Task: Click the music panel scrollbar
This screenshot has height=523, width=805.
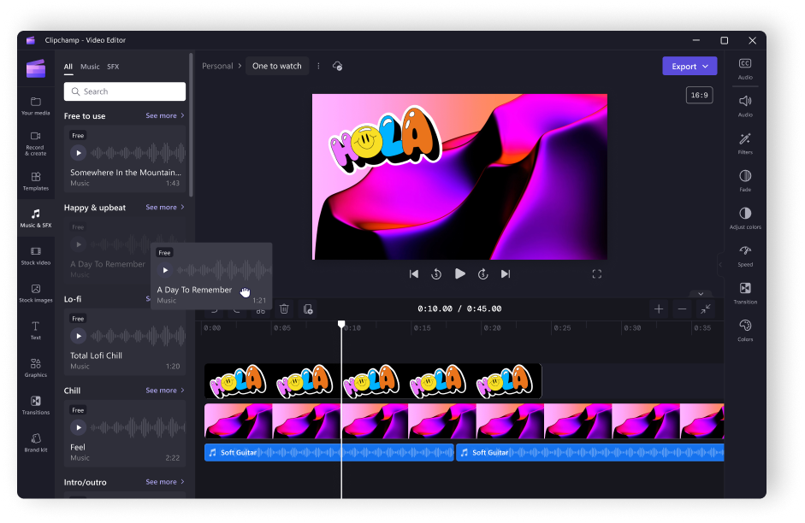Action: [191, 125]
